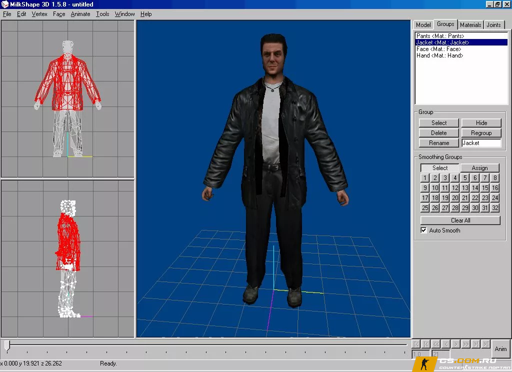
Task: Click the x y z coordinates readout
Action: [31, 363]
